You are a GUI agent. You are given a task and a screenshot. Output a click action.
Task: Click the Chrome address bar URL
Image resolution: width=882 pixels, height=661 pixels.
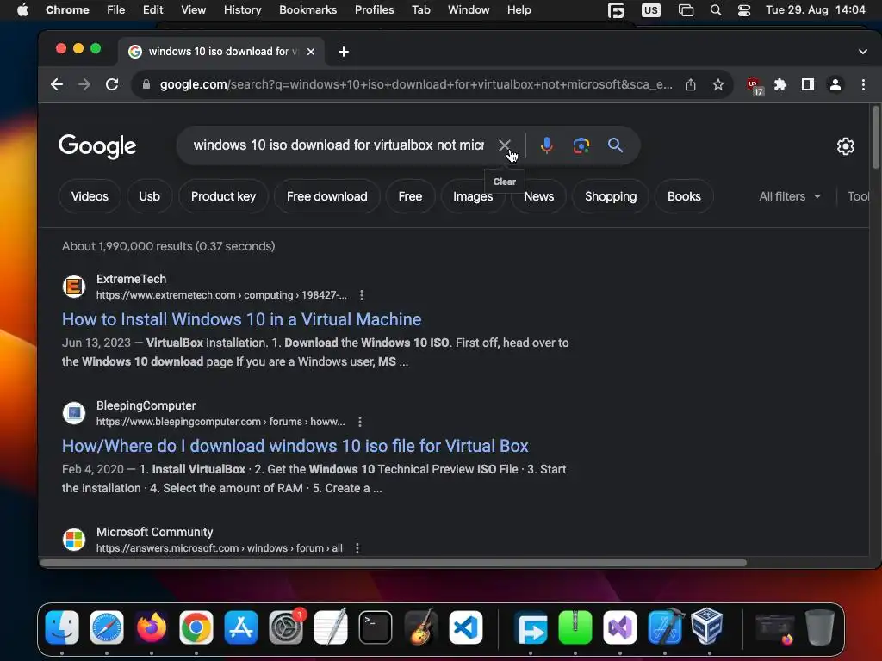[416, 84]
